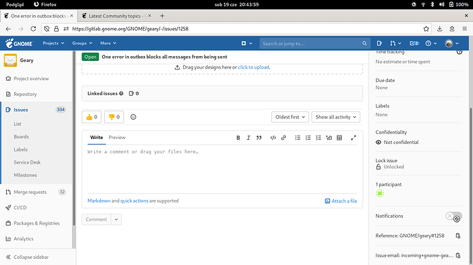Open Packages & Registries in sidebar
Viewport: 473px width, 265px height.
click(36, 223)
